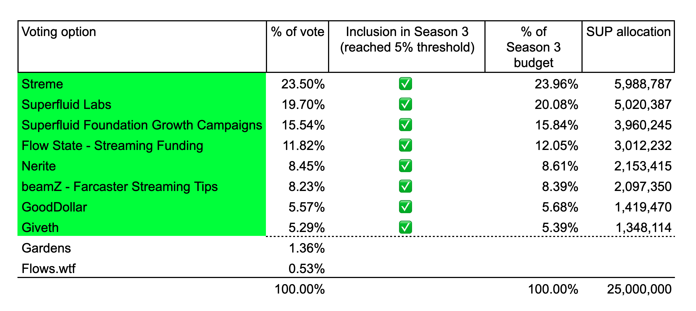Image resolution: width=696 pixels, height=311 pixels.
Task: Click the Superfluid Labs green checkmark icon
Action: pyautogui.click(x=405, y=104)
